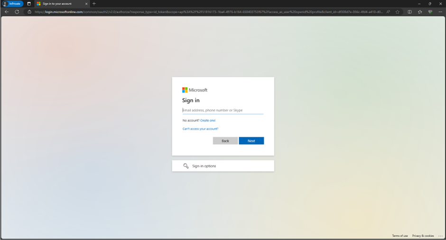View site info via padlock icon
This screenshot has height=240, width=446.
click(x=29, y=12)
